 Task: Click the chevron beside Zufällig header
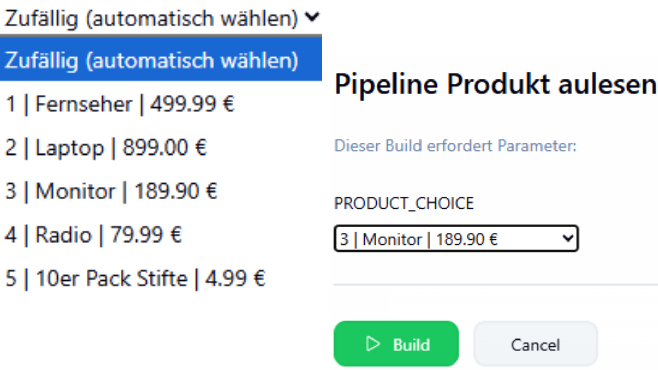click(312, 17)
